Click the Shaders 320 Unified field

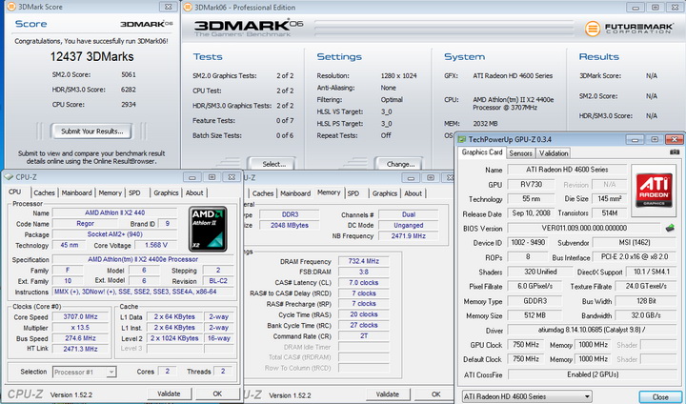coord(540,272)
